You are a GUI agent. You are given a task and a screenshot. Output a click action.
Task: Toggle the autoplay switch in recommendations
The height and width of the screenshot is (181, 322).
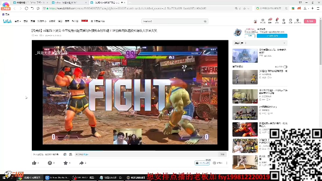285,67
